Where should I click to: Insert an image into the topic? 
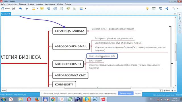(81, 8)
